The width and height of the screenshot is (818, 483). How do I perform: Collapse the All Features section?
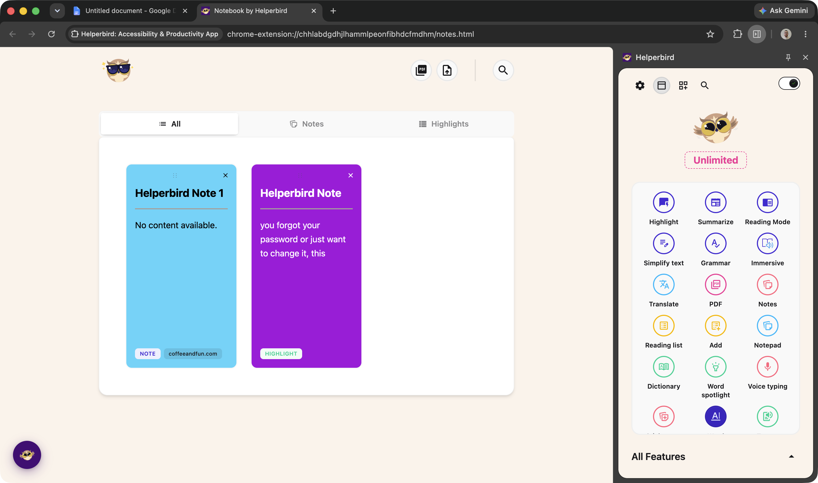791,456
